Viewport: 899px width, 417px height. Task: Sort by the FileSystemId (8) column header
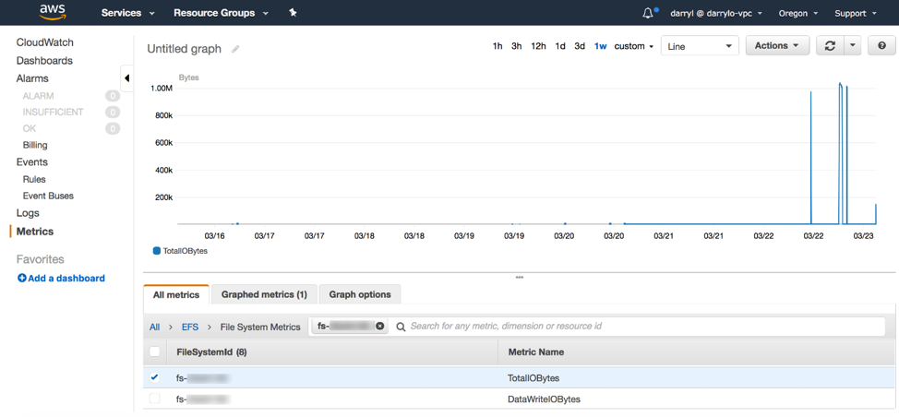211,352
